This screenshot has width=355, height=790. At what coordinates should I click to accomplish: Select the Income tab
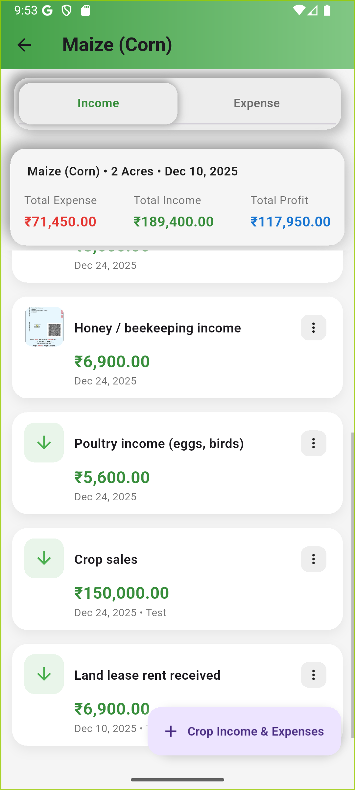click(98, 103)
